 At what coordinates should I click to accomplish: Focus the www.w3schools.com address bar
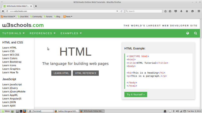click(62, 11)
